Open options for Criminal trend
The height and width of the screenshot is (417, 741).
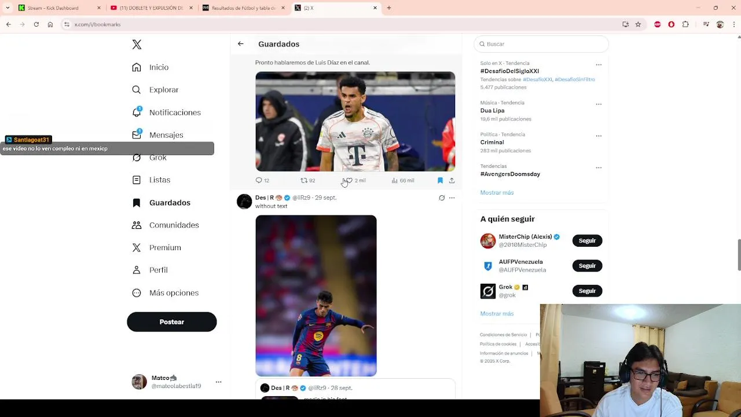(599, 136)
